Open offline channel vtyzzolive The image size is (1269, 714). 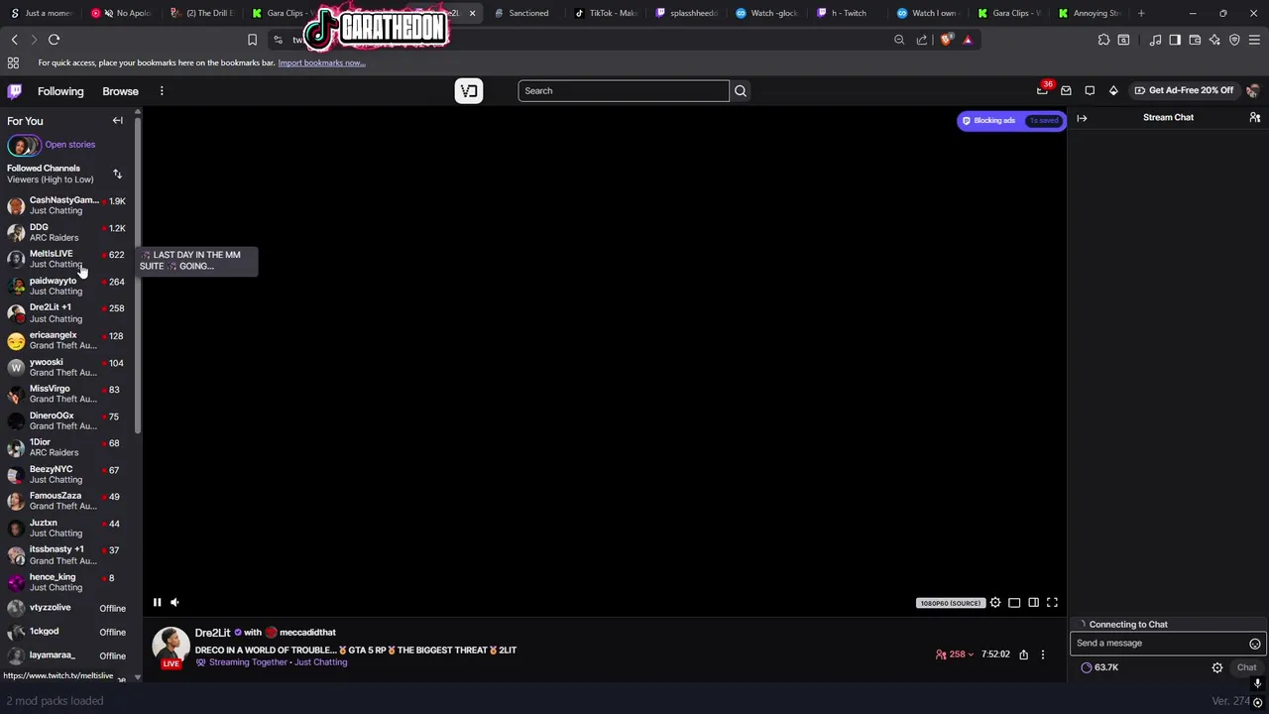[x=67, y=608]
